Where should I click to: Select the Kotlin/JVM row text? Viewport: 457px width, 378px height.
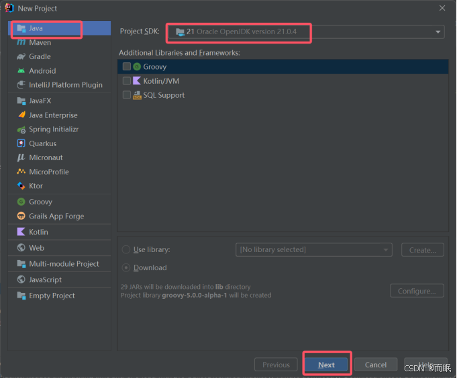(x=161, y=81)
